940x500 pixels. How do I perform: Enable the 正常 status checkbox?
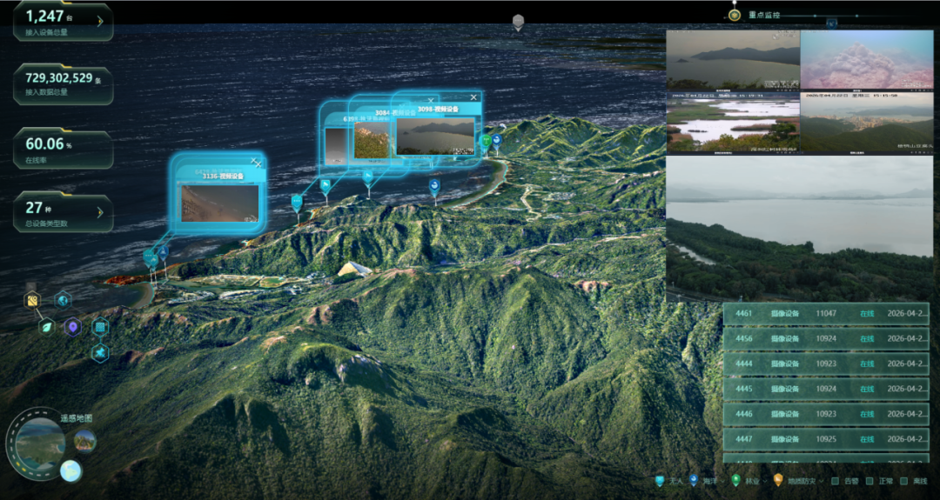click(x=869, y=481)
